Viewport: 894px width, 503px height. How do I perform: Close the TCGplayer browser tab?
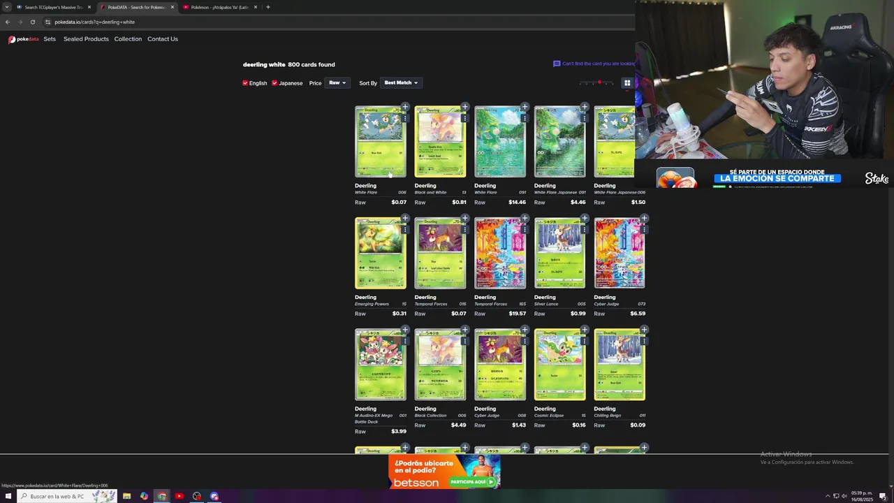coord(89,7)
